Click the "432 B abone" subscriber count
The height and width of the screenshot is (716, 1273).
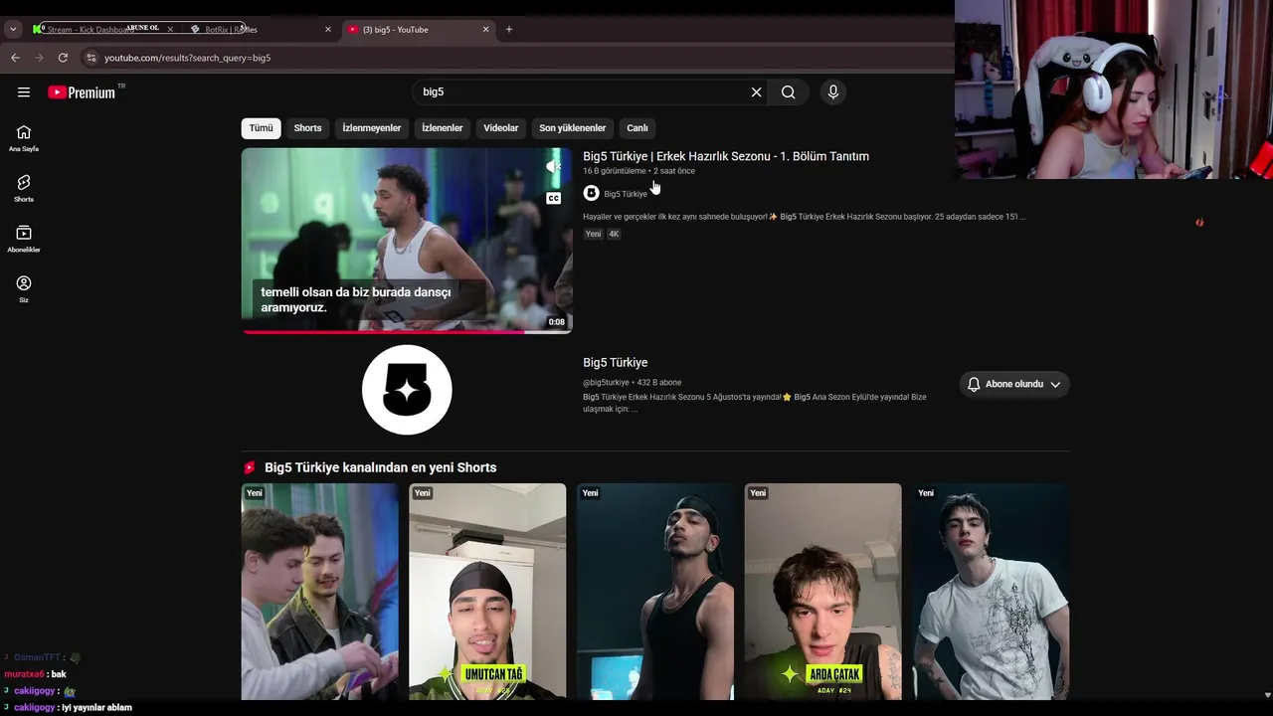click(x=659, y=383)
